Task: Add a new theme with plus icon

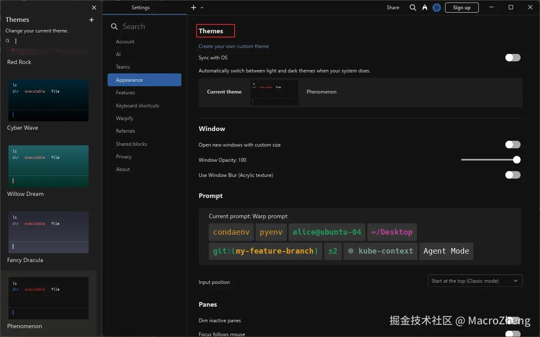Action: point(92,20)
